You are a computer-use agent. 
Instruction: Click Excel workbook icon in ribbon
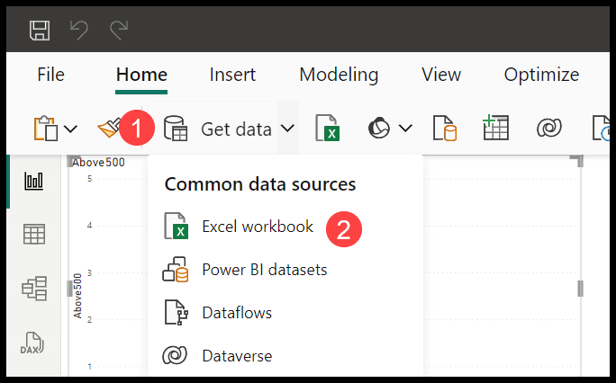click(328, 128)
